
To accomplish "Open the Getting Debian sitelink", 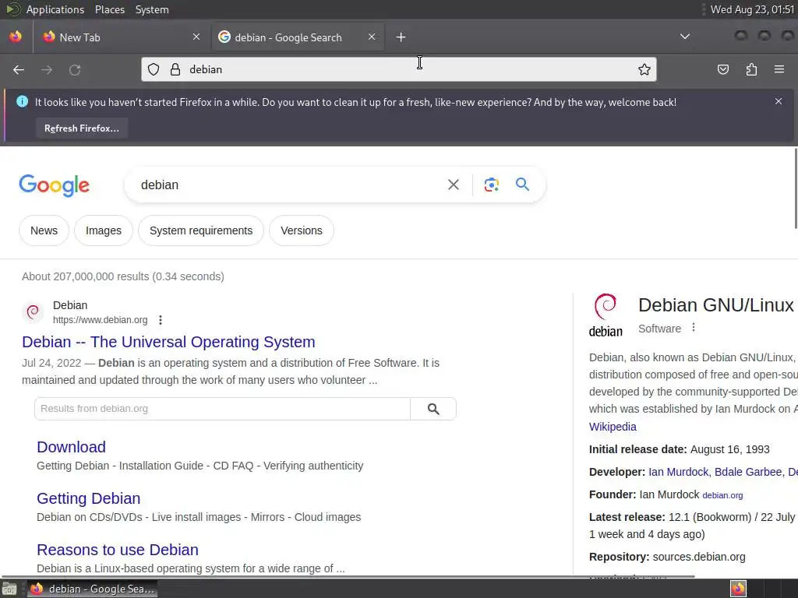I will (89, 498).
